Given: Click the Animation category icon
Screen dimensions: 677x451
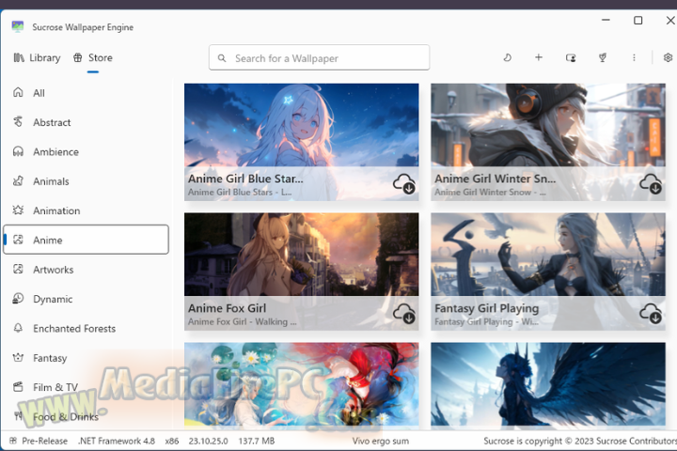Looking at the screenshot, I should [18, 210].
